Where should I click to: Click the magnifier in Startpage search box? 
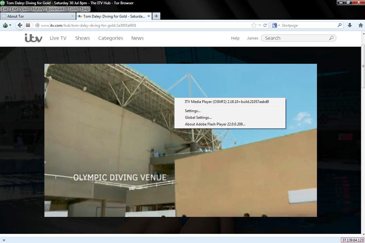[339, 25]
